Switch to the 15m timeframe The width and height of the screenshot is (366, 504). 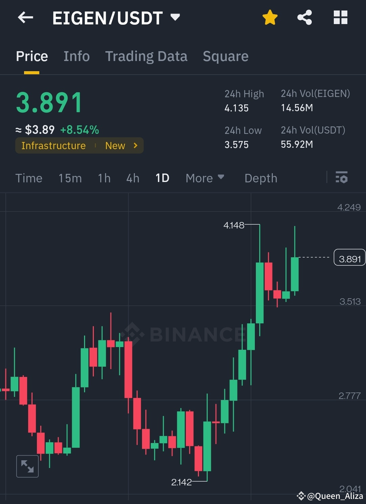point(70,178)
